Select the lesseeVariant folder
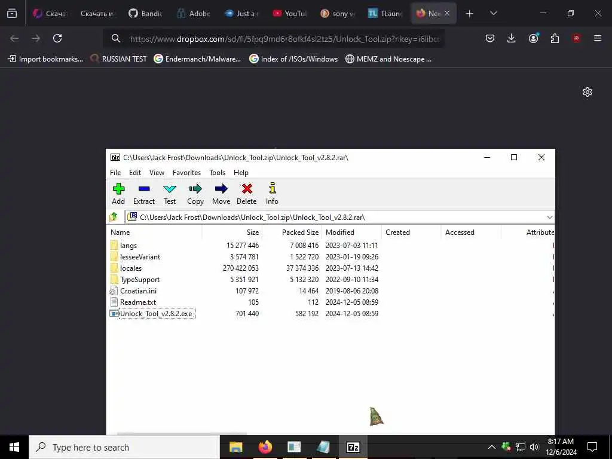This screenshot has height=459, width=612. tap(140, 257)
